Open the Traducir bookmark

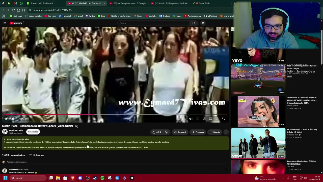[165, 16]
